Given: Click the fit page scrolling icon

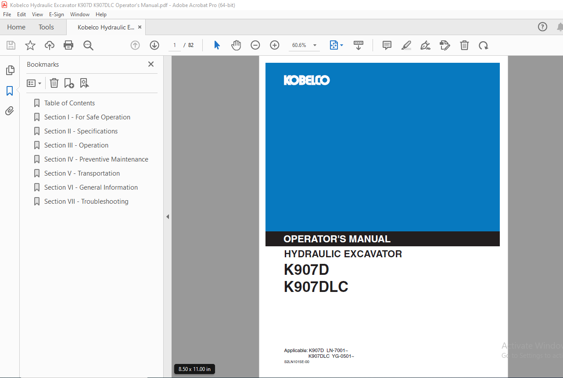Looking at the screenshot, I should point(333,45).
